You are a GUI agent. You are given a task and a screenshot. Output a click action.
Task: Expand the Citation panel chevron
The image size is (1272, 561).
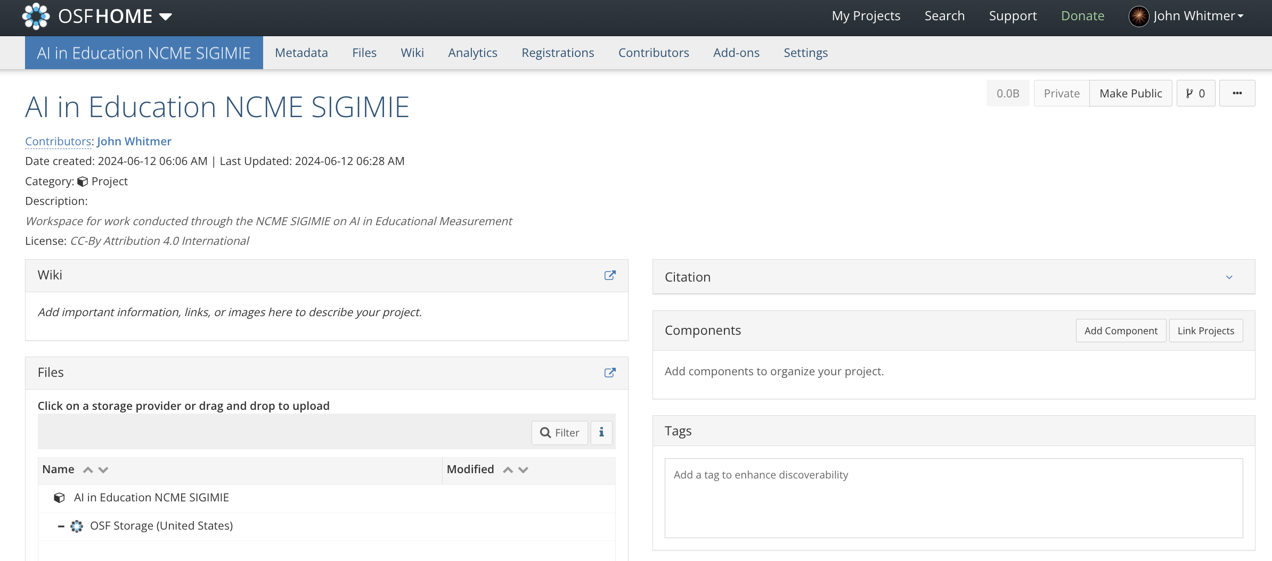(x=1229, y=277)
